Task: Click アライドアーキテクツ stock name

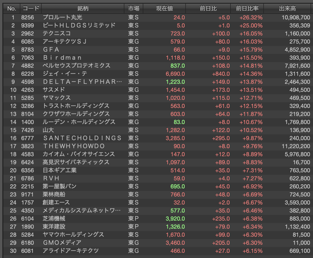Action: click(71, 251)
